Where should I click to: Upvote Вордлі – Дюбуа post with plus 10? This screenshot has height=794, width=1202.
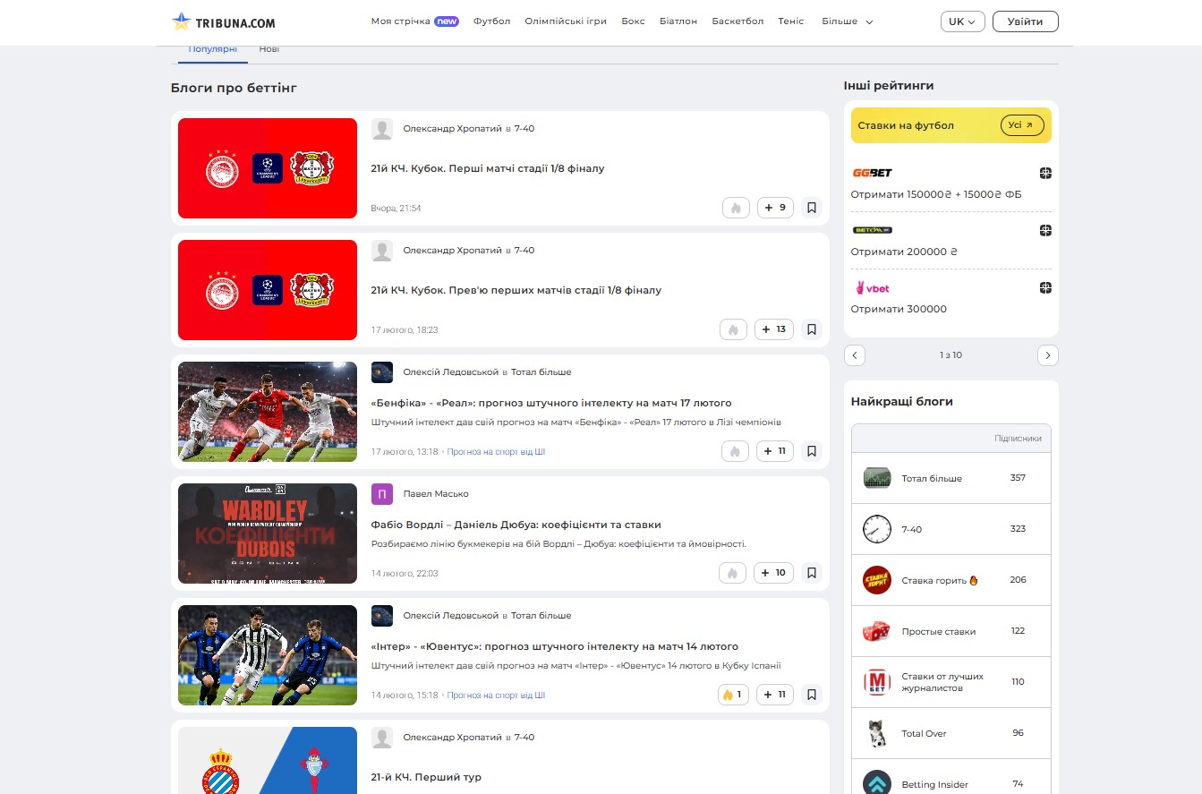point(773,573)
